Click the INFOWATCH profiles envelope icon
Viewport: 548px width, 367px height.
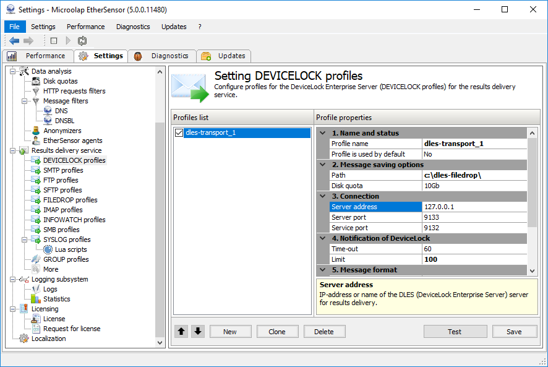[36, 220]
